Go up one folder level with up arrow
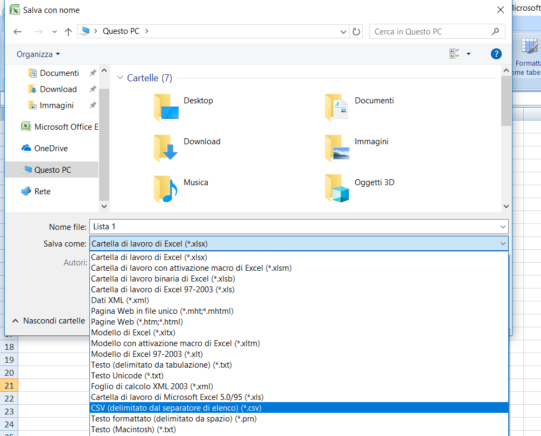This screenshot has width=541, height=436. (68, 32)
